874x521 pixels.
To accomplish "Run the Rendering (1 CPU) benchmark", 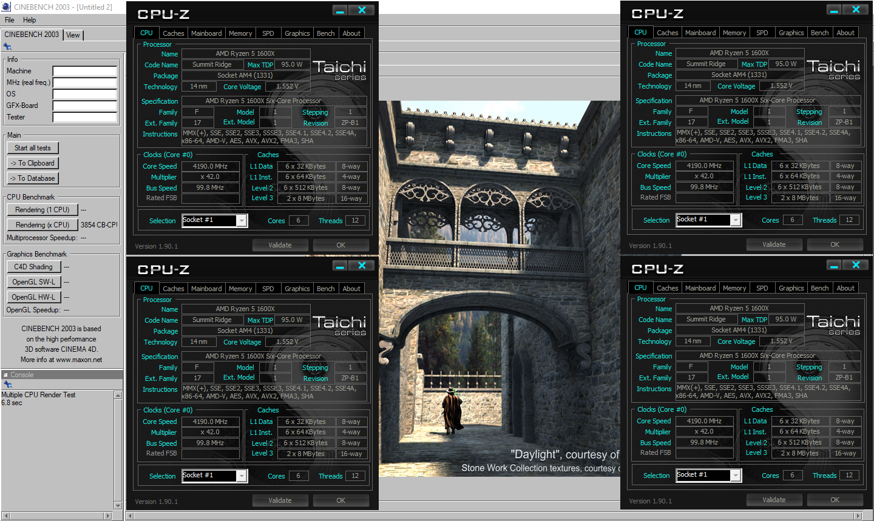I will pyautogui.click(x=42, y=210).
